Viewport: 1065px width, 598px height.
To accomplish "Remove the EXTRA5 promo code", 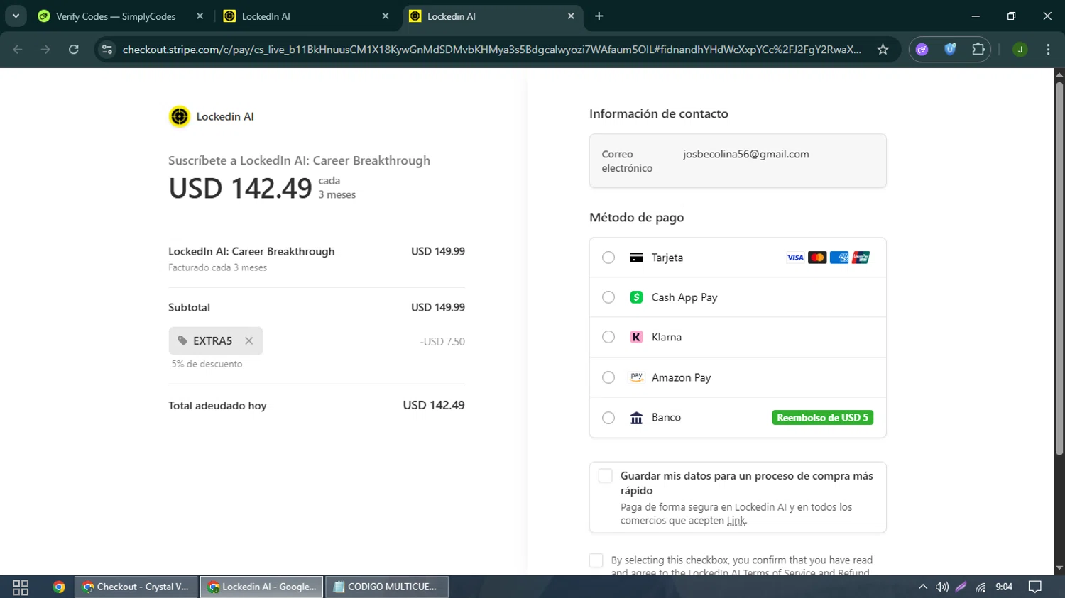I will [x=248, y=340].
